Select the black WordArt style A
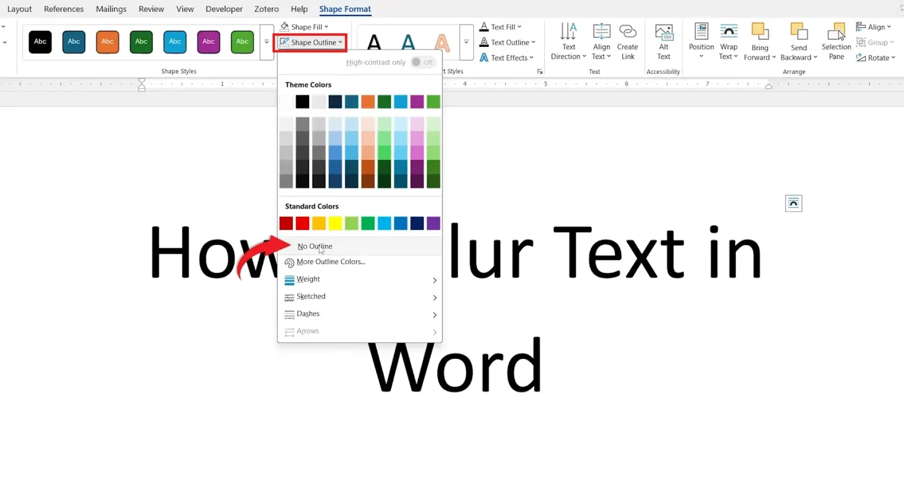This screenshot has height=487, width=904. pyautogui.click(x=374, y=42)
